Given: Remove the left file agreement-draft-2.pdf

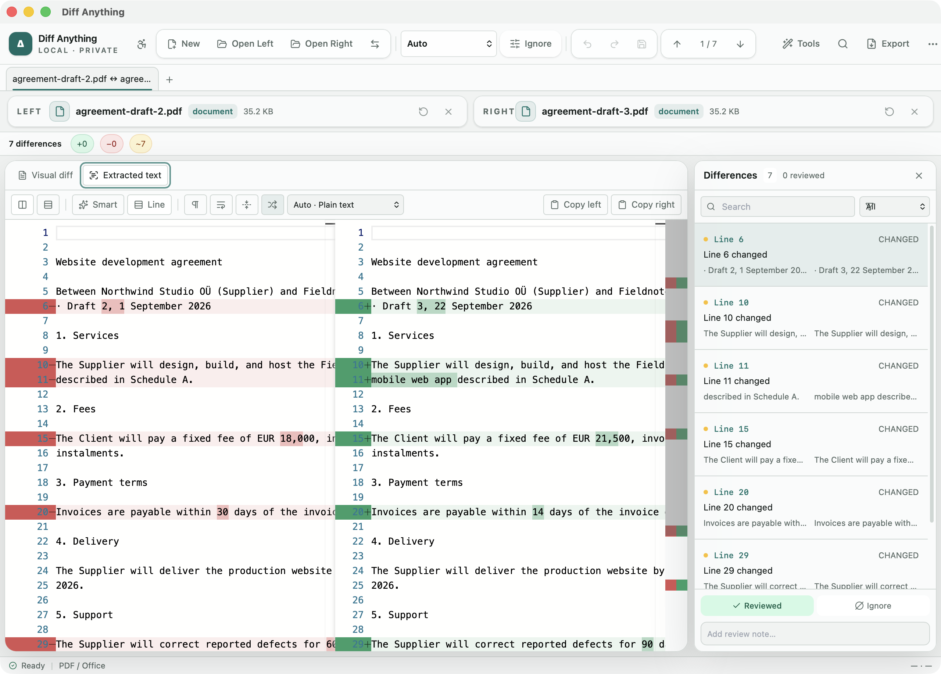Looking at the screenshot, I should click(448, 112).
